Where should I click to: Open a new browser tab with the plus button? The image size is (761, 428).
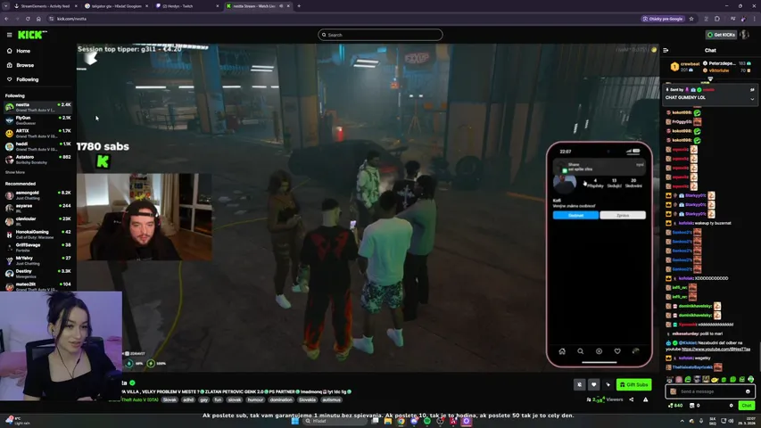pos(299,6)
